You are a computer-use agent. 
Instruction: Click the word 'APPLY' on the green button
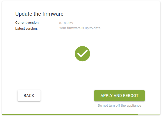(106, 96)
